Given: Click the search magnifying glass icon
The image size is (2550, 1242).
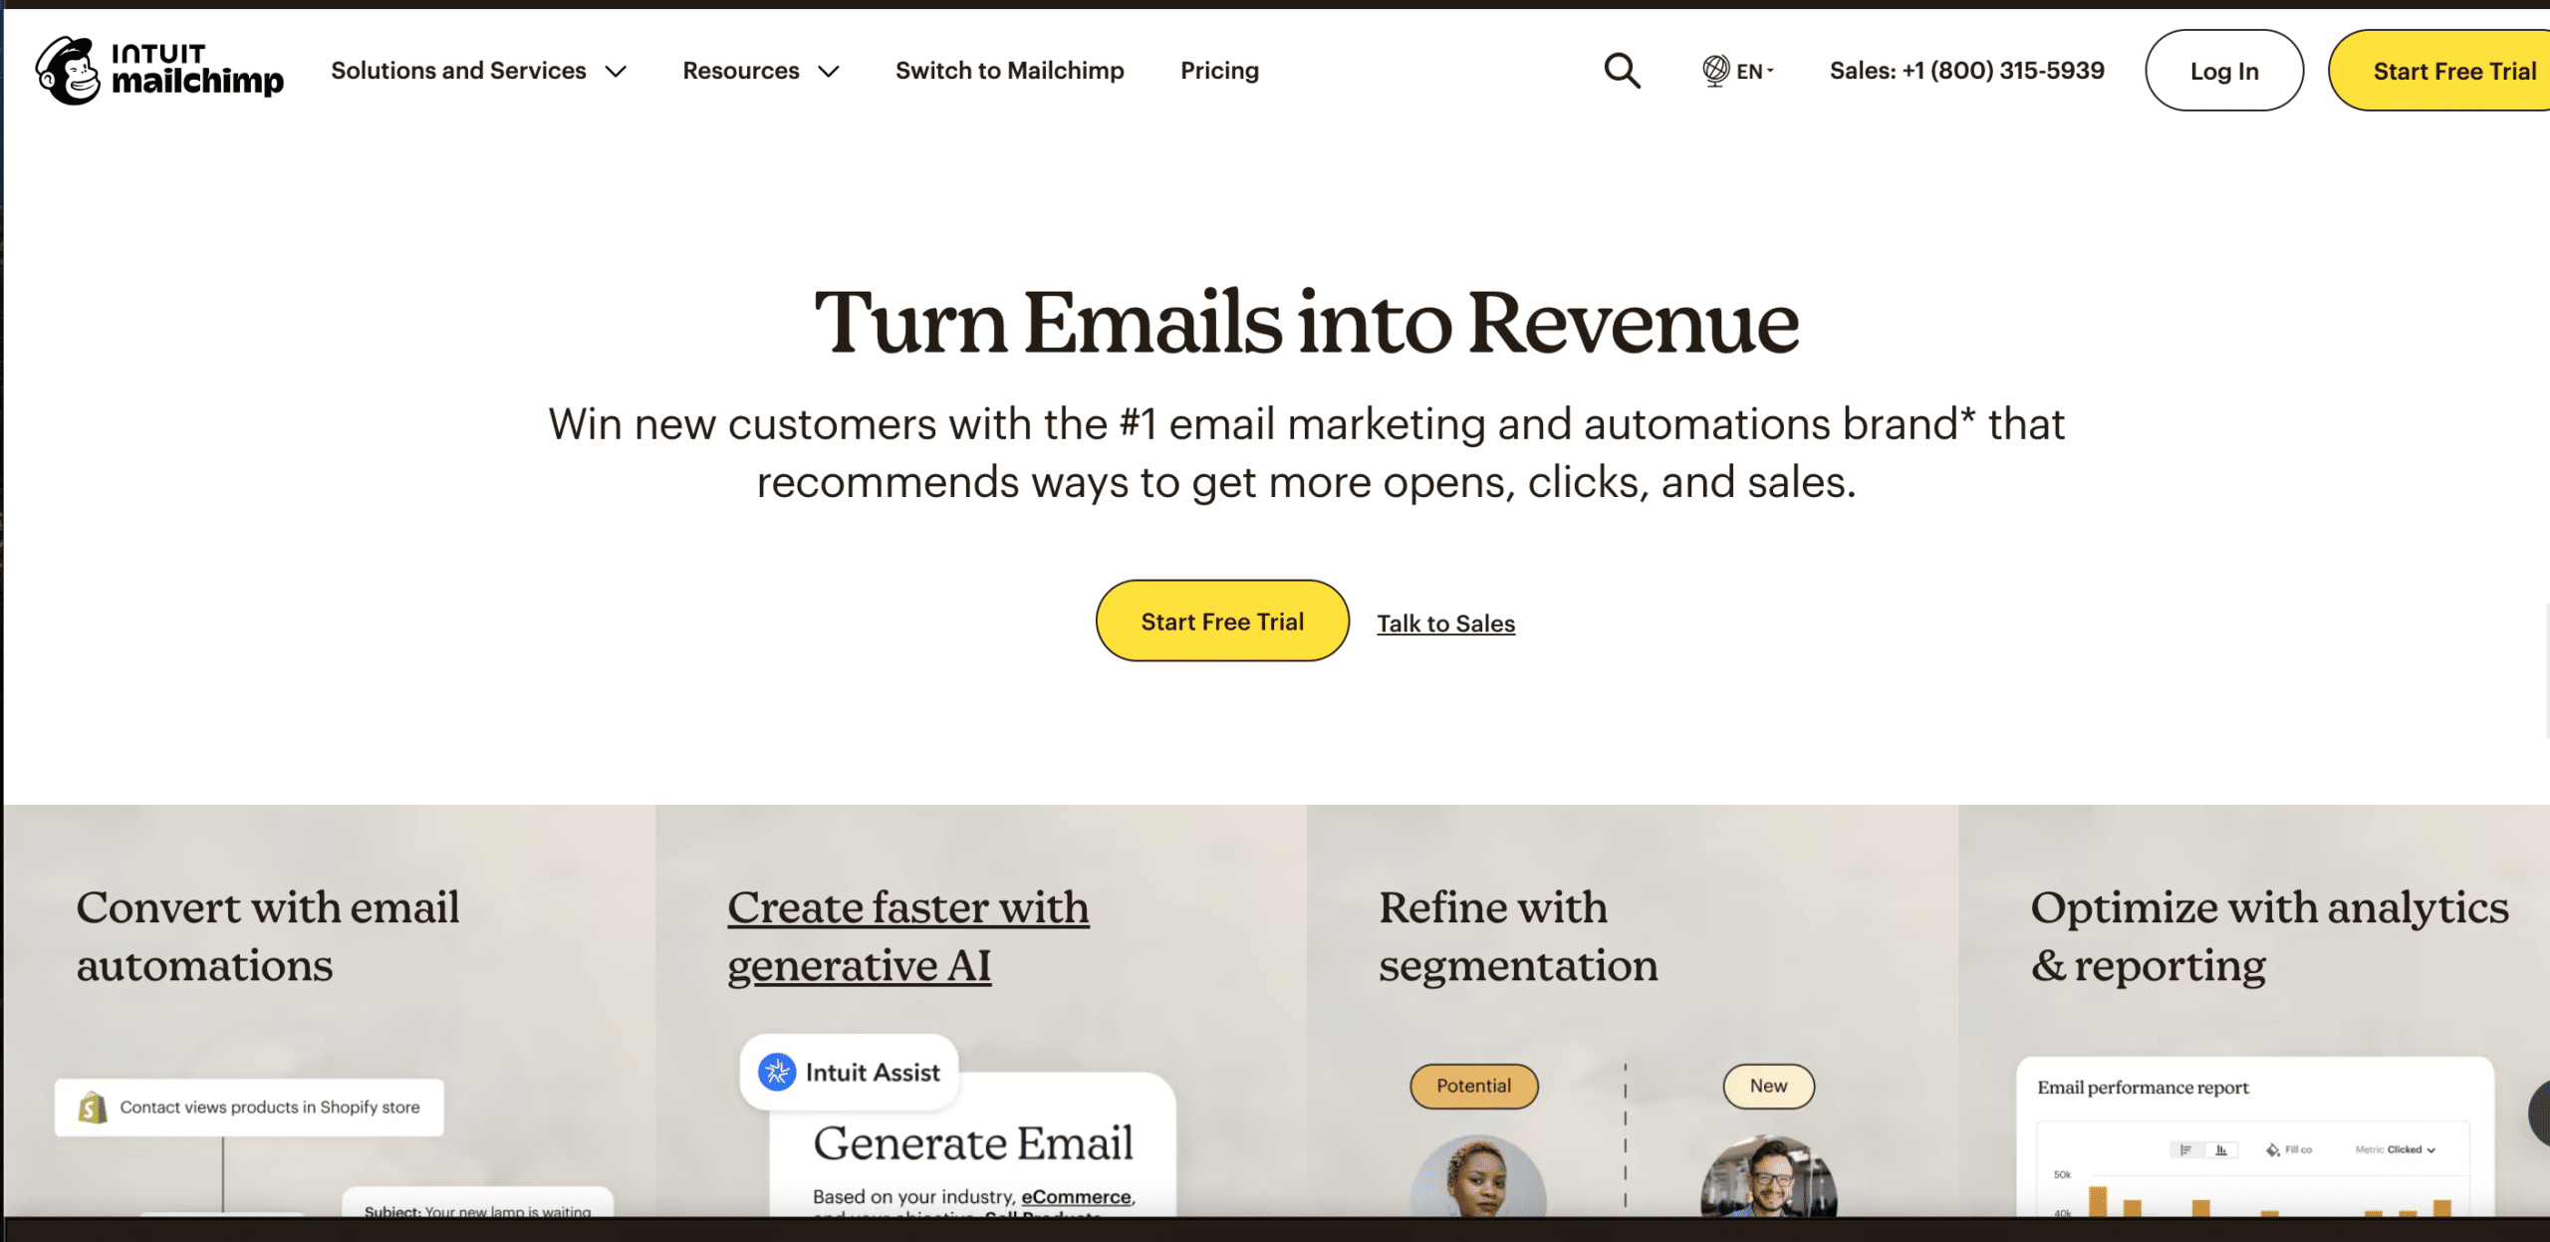Looking at the screenshot, I should pyautogui.click(x=1622, y=70).
